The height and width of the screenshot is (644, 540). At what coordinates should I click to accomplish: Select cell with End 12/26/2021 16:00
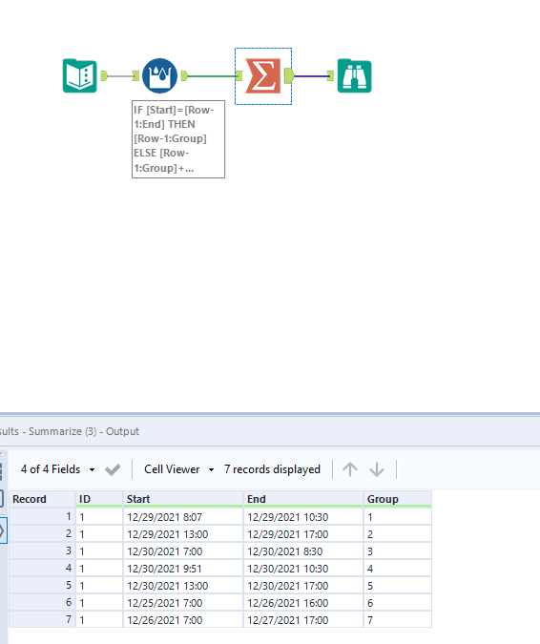[x=303, y=603]
